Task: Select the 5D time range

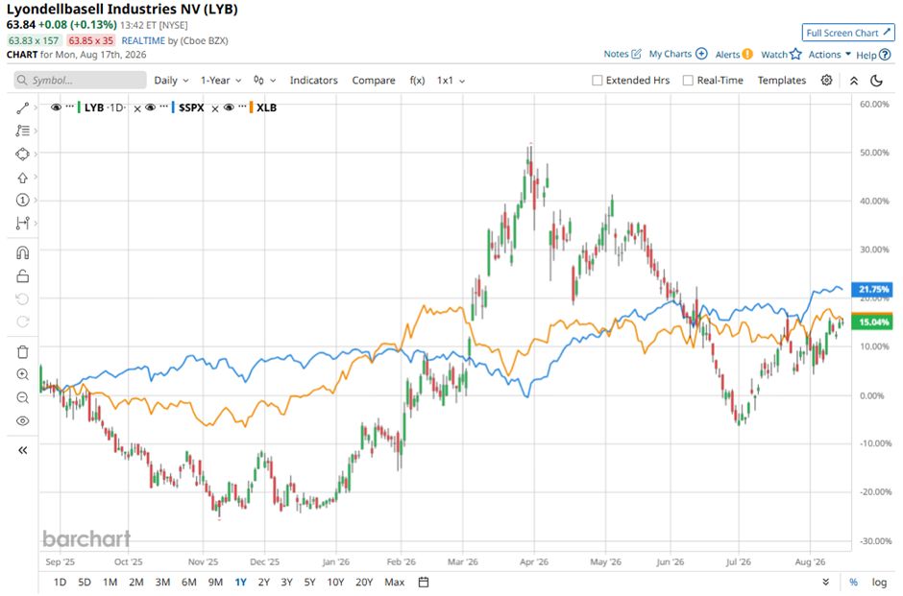Action: point(85,583)
